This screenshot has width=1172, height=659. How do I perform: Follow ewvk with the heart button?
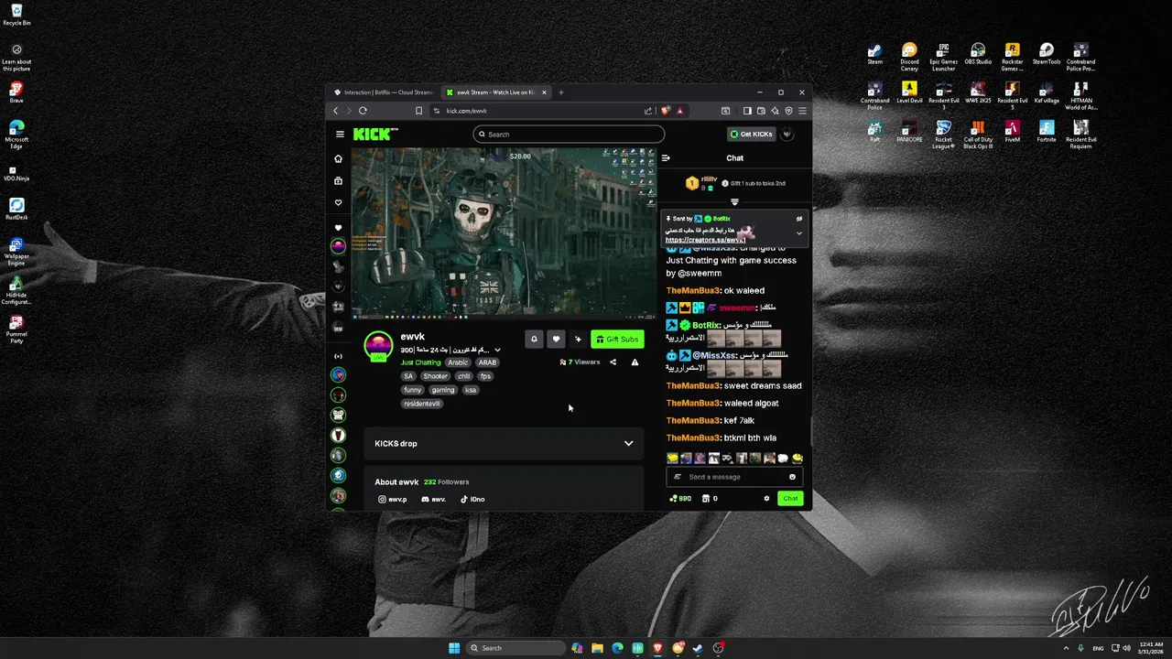coord(556,339)
